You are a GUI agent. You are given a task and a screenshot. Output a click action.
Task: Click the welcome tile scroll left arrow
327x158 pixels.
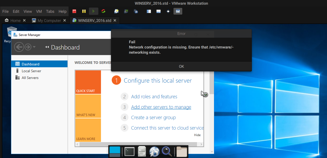click(x=77, y=144)
